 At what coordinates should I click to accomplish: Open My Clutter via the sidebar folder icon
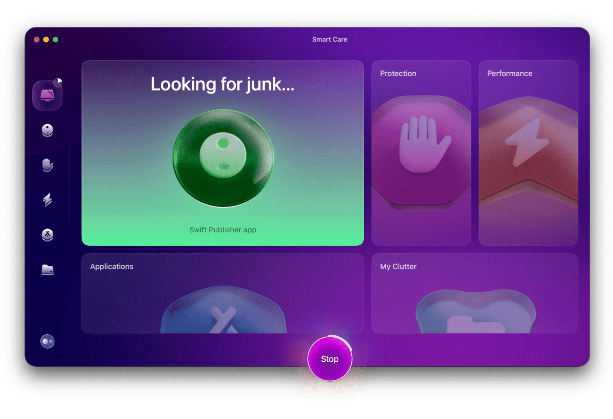47,270
